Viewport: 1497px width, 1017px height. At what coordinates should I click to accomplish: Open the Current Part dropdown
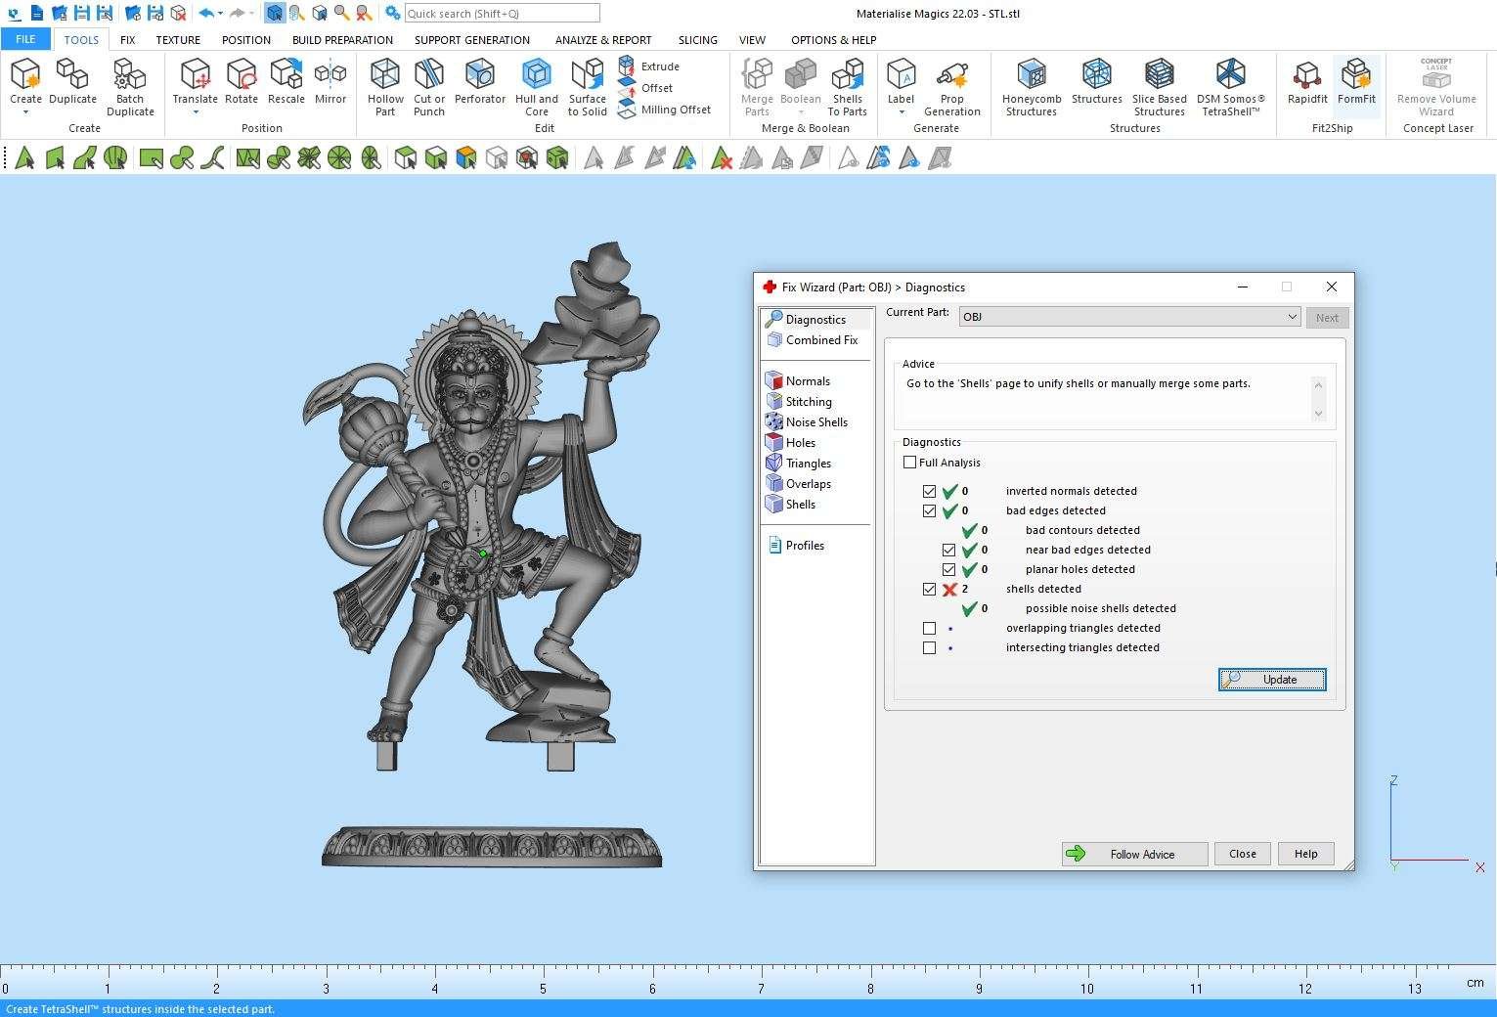1291,317
